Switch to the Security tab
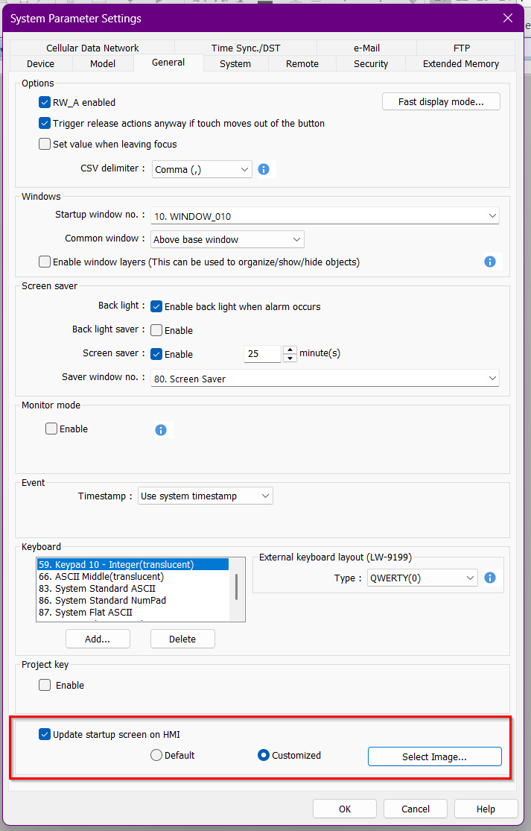The width and height of the screenshot is (531, 831). tap(370, 64)
